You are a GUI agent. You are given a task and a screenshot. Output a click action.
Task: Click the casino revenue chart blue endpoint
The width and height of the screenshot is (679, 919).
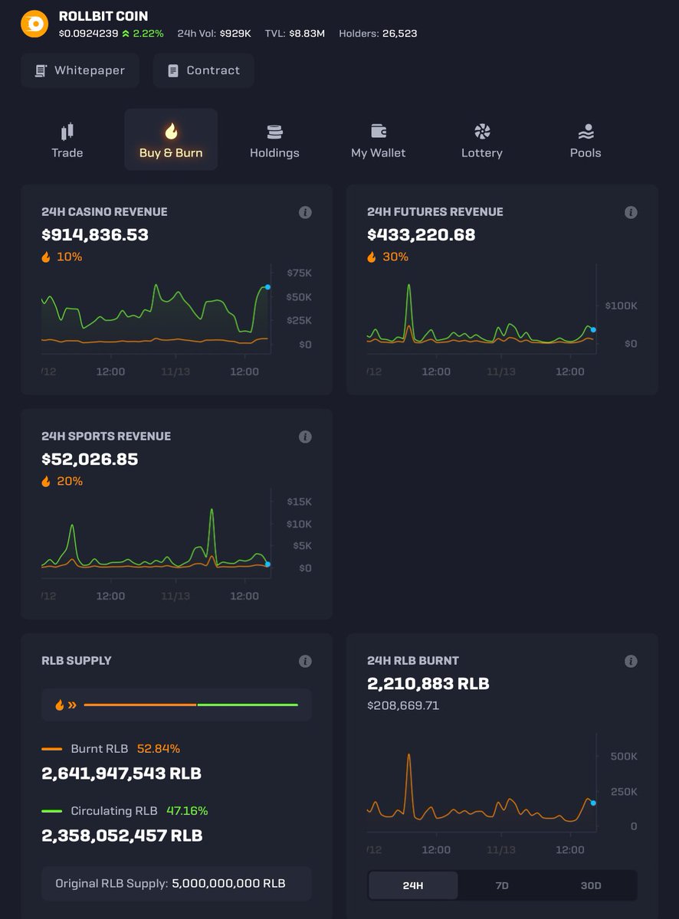tap(267, 287)
